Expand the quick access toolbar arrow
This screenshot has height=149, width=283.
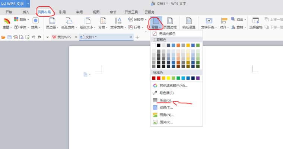[x=47, y=37]
